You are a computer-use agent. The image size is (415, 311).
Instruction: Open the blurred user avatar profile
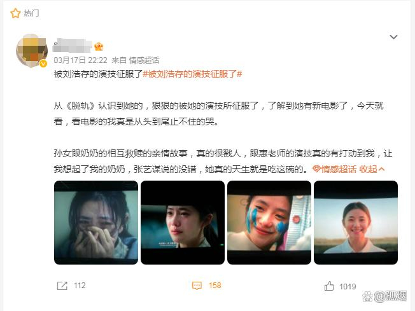pyautogui.click(x=32, y=50)
